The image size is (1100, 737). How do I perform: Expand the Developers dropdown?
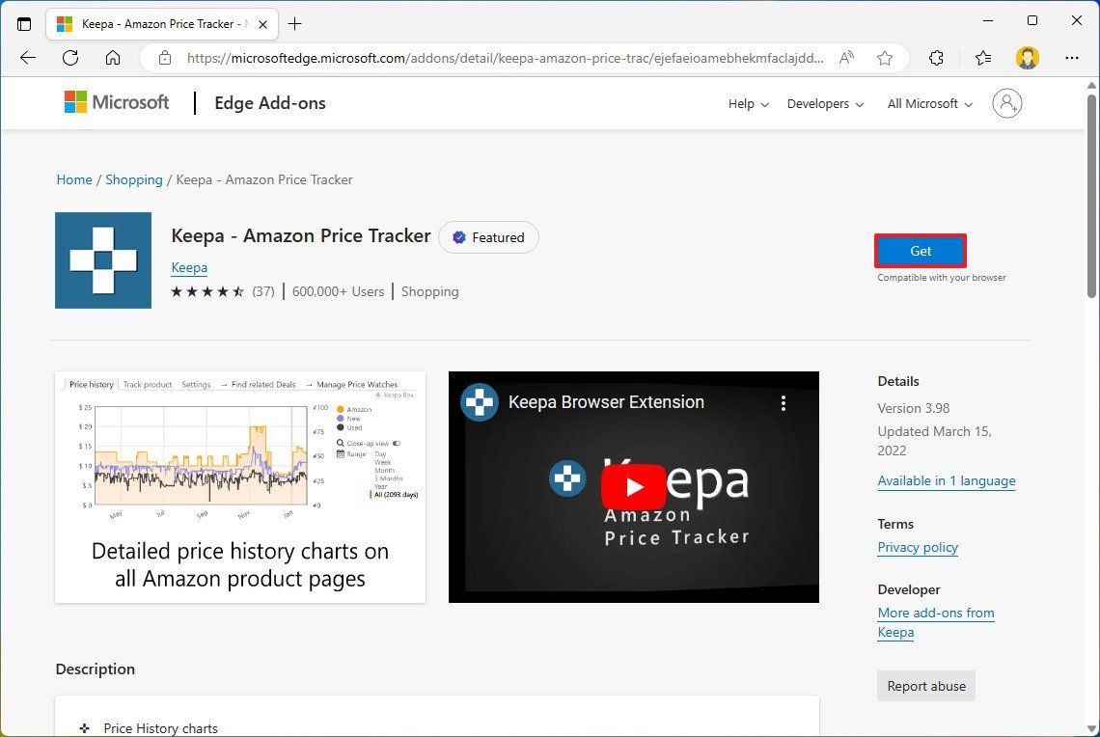pos(823,103)
